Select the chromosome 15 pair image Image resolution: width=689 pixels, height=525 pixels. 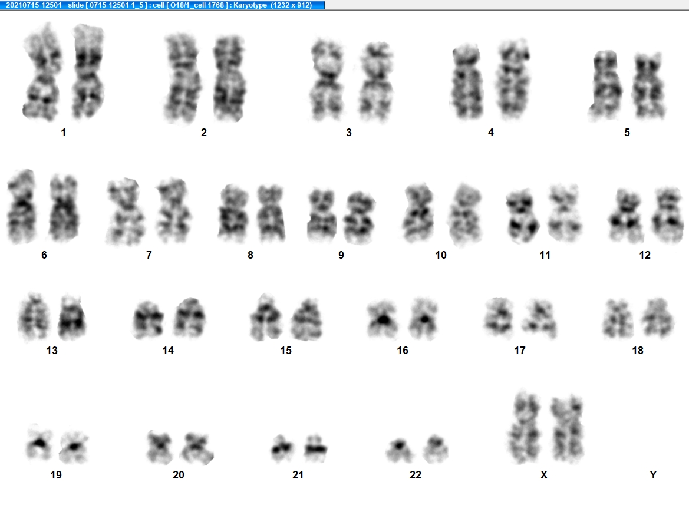pyautogui.click(x=286, y=318)
